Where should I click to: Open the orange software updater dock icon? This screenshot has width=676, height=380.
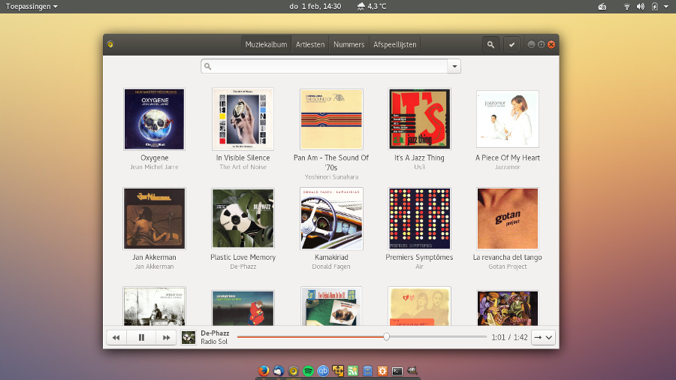(382, 371)
